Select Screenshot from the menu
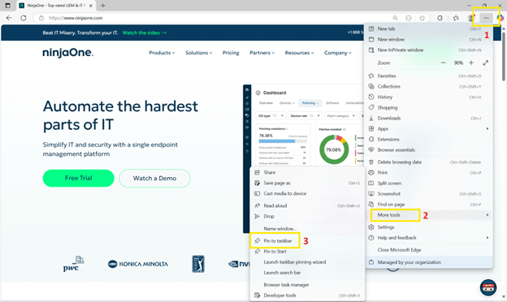Screen dimensions: 507x302 (x=429, y=194)
